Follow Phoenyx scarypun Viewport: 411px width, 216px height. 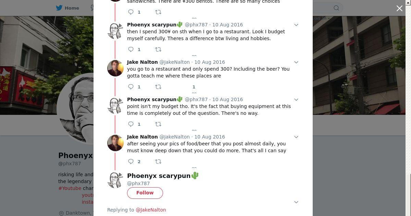pyautogui.click(x=145, y=193)
